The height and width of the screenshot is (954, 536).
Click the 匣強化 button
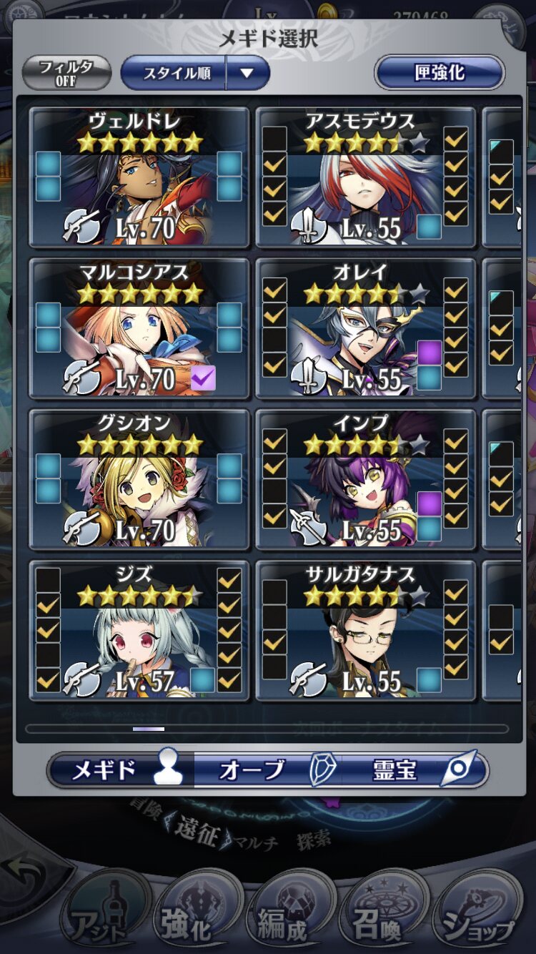click(x=440, y=72)
